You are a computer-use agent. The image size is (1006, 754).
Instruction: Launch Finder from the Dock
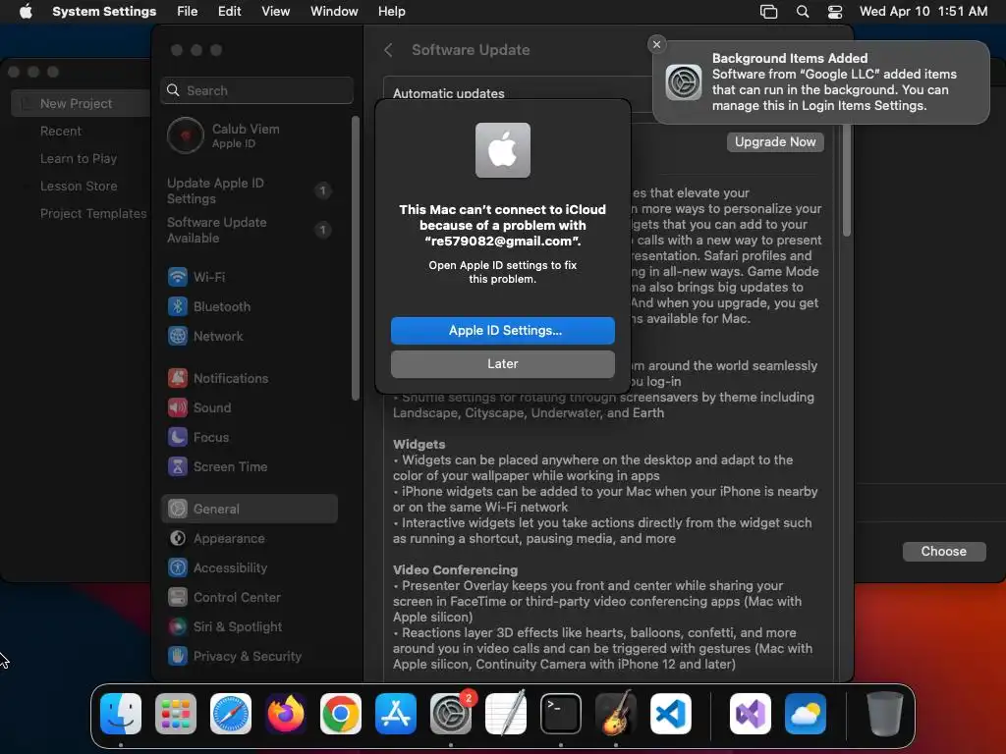121,714
